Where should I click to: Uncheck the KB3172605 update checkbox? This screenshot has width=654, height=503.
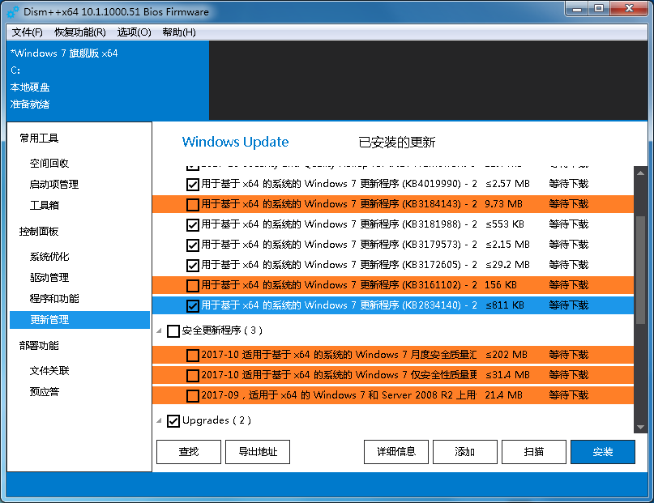[192, 266]
